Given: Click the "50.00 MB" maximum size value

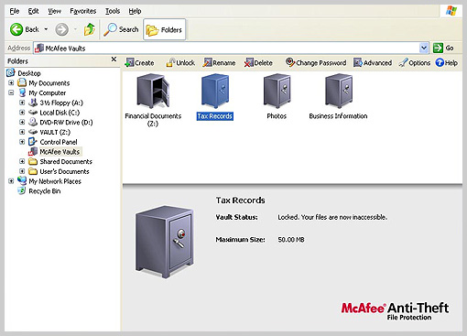Looking at the screenshot, I should tap(291, 240).
